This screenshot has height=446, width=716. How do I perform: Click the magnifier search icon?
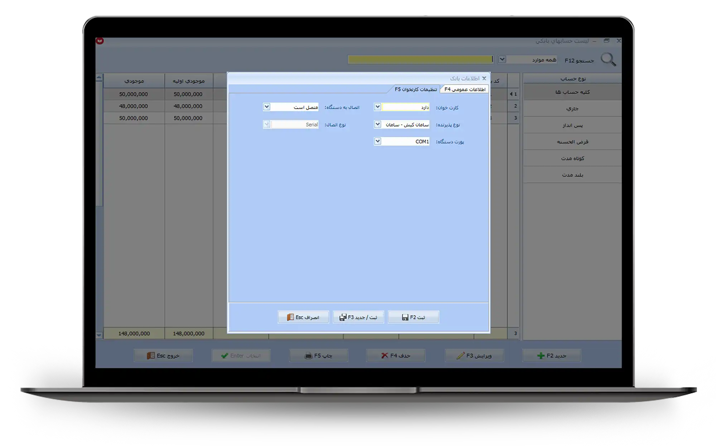click(x=608, y=59)
